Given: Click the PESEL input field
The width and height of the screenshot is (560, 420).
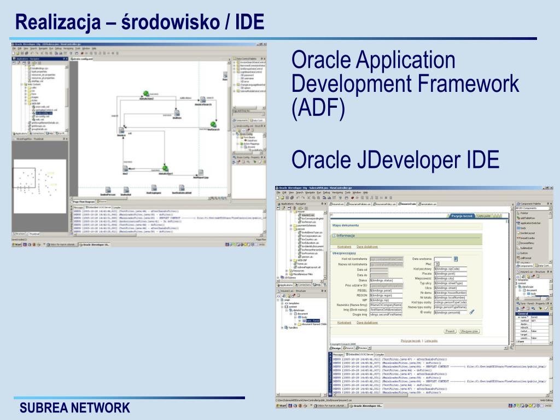Looking at the screenshot, I should [386, 291].
